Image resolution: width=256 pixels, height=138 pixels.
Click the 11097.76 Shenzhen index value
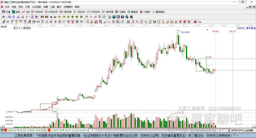[x=56, y=130]
